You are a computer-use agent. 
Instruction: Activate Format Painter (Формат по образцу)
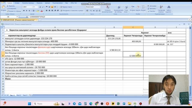pos(14,11)
